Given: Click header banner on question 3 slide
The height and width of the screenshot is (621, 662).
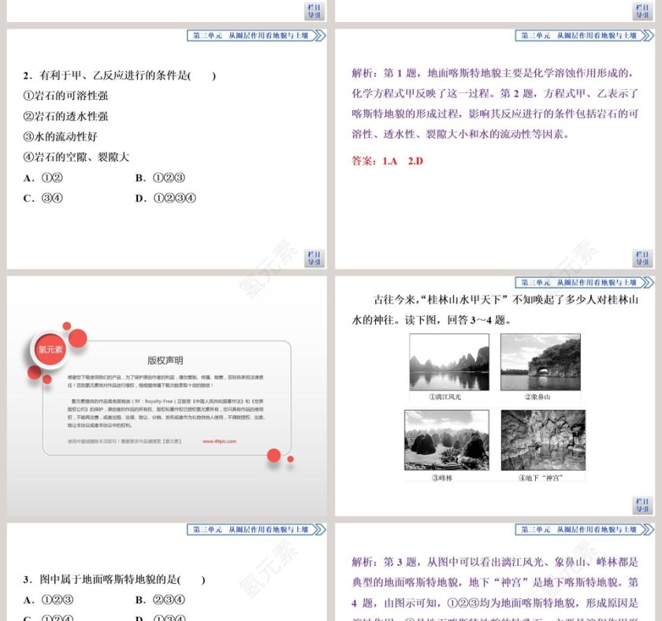Looking at the screenshot, I should tap(255, 530).
